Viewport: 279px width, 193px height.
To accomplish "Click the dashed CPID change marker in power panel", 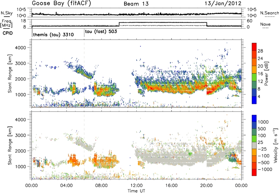I will pyautogui.click(x=84, y=74).
